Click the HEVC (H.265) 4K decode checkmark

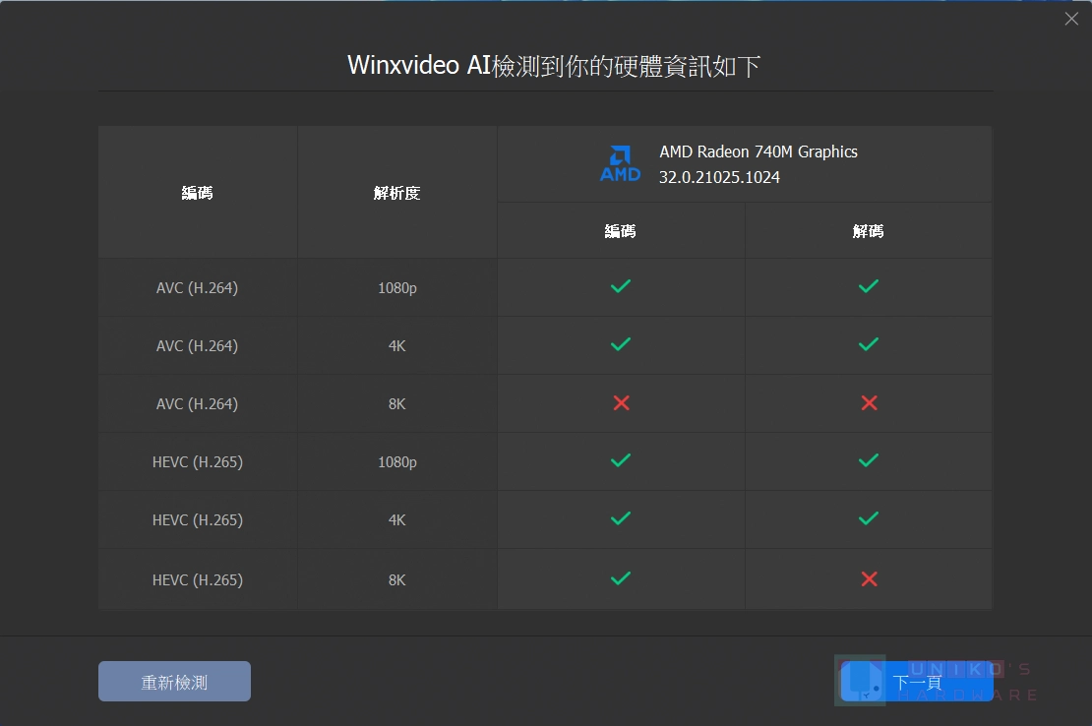(x=869, y=518)
